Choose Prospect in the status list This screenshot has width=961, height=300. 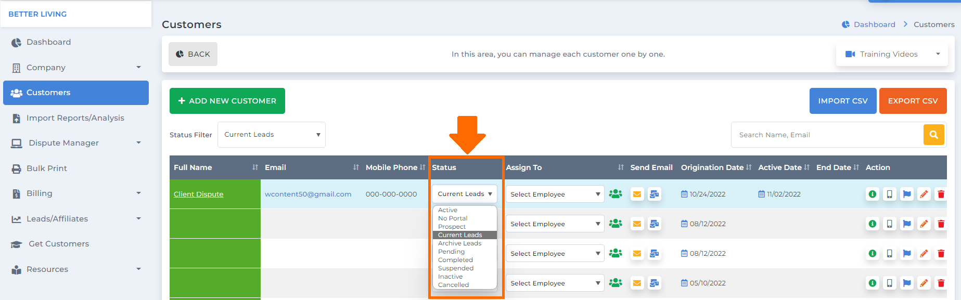click(x=465, y=227)
